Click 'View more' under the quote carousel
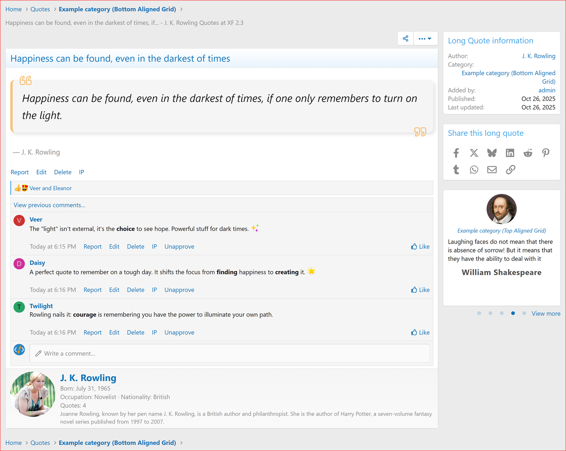 click(546, 313)
